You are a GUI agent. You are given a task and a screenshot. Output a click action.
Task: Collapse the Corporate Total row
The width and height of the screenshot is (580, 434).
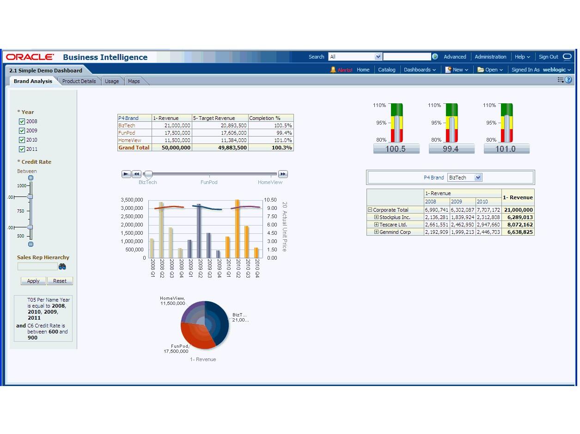(370, 210)
